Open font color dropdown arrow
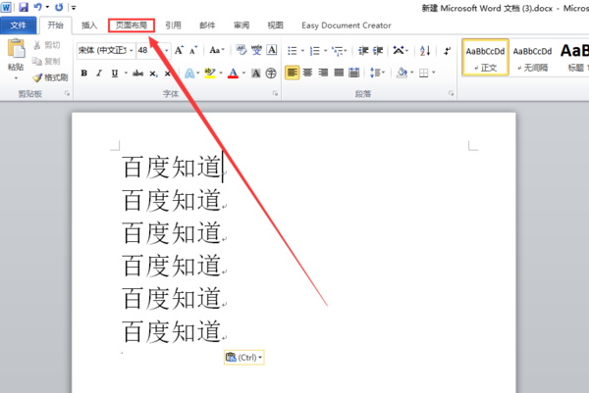 coord(243,74)
